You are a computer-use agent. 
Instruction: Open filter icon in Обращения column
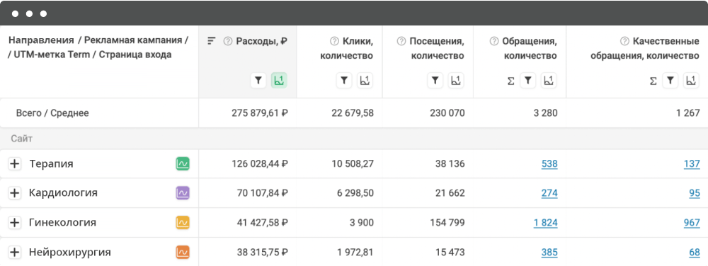[528, 81]
